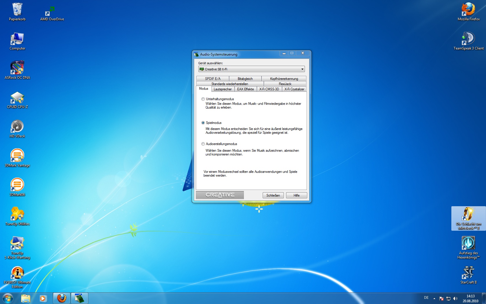Click the CREATIVE logo button
The image size is (486, 304).
[x=220, y=195]
